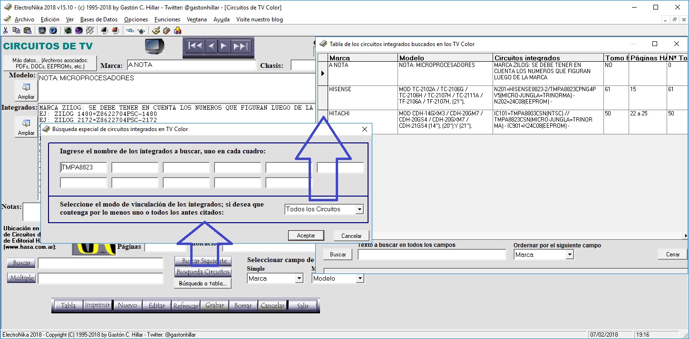This screenshot has width=689, height=339.
Task: Open Ordenar por el siguiente campo dropdown
Action: pyautogui.click(x=570, y=255)
